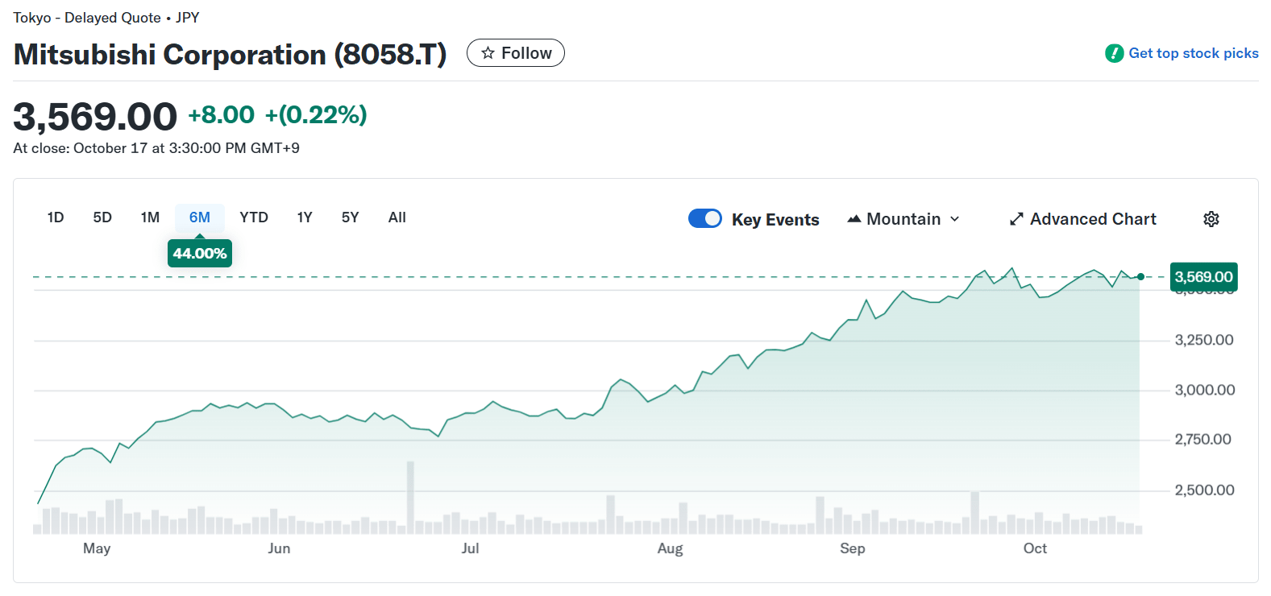Open the Get top stock picks link

pos(1193,53)
